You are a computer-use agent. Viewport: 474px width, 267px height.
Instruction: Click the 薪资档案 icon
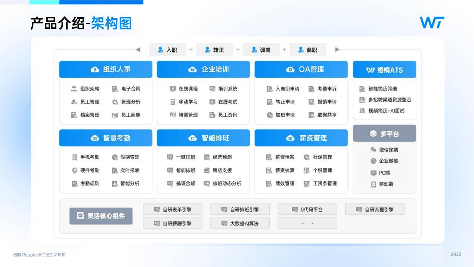(269, 157)
